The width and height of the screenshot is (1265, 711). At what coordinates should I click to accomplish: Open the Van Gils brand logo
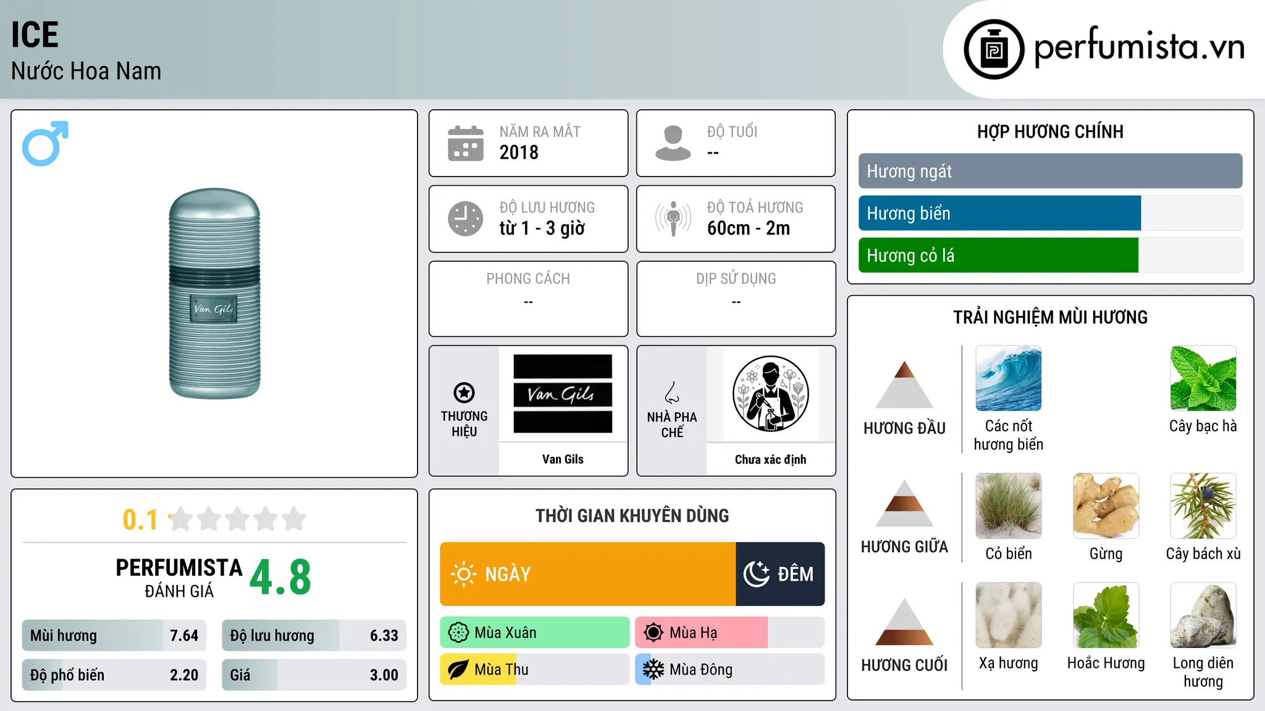point(563,394)
